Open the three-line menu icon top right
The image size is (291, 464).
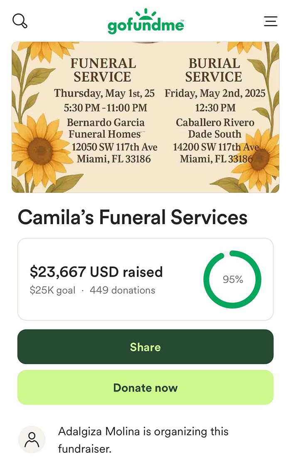click(x=271, y=21)
